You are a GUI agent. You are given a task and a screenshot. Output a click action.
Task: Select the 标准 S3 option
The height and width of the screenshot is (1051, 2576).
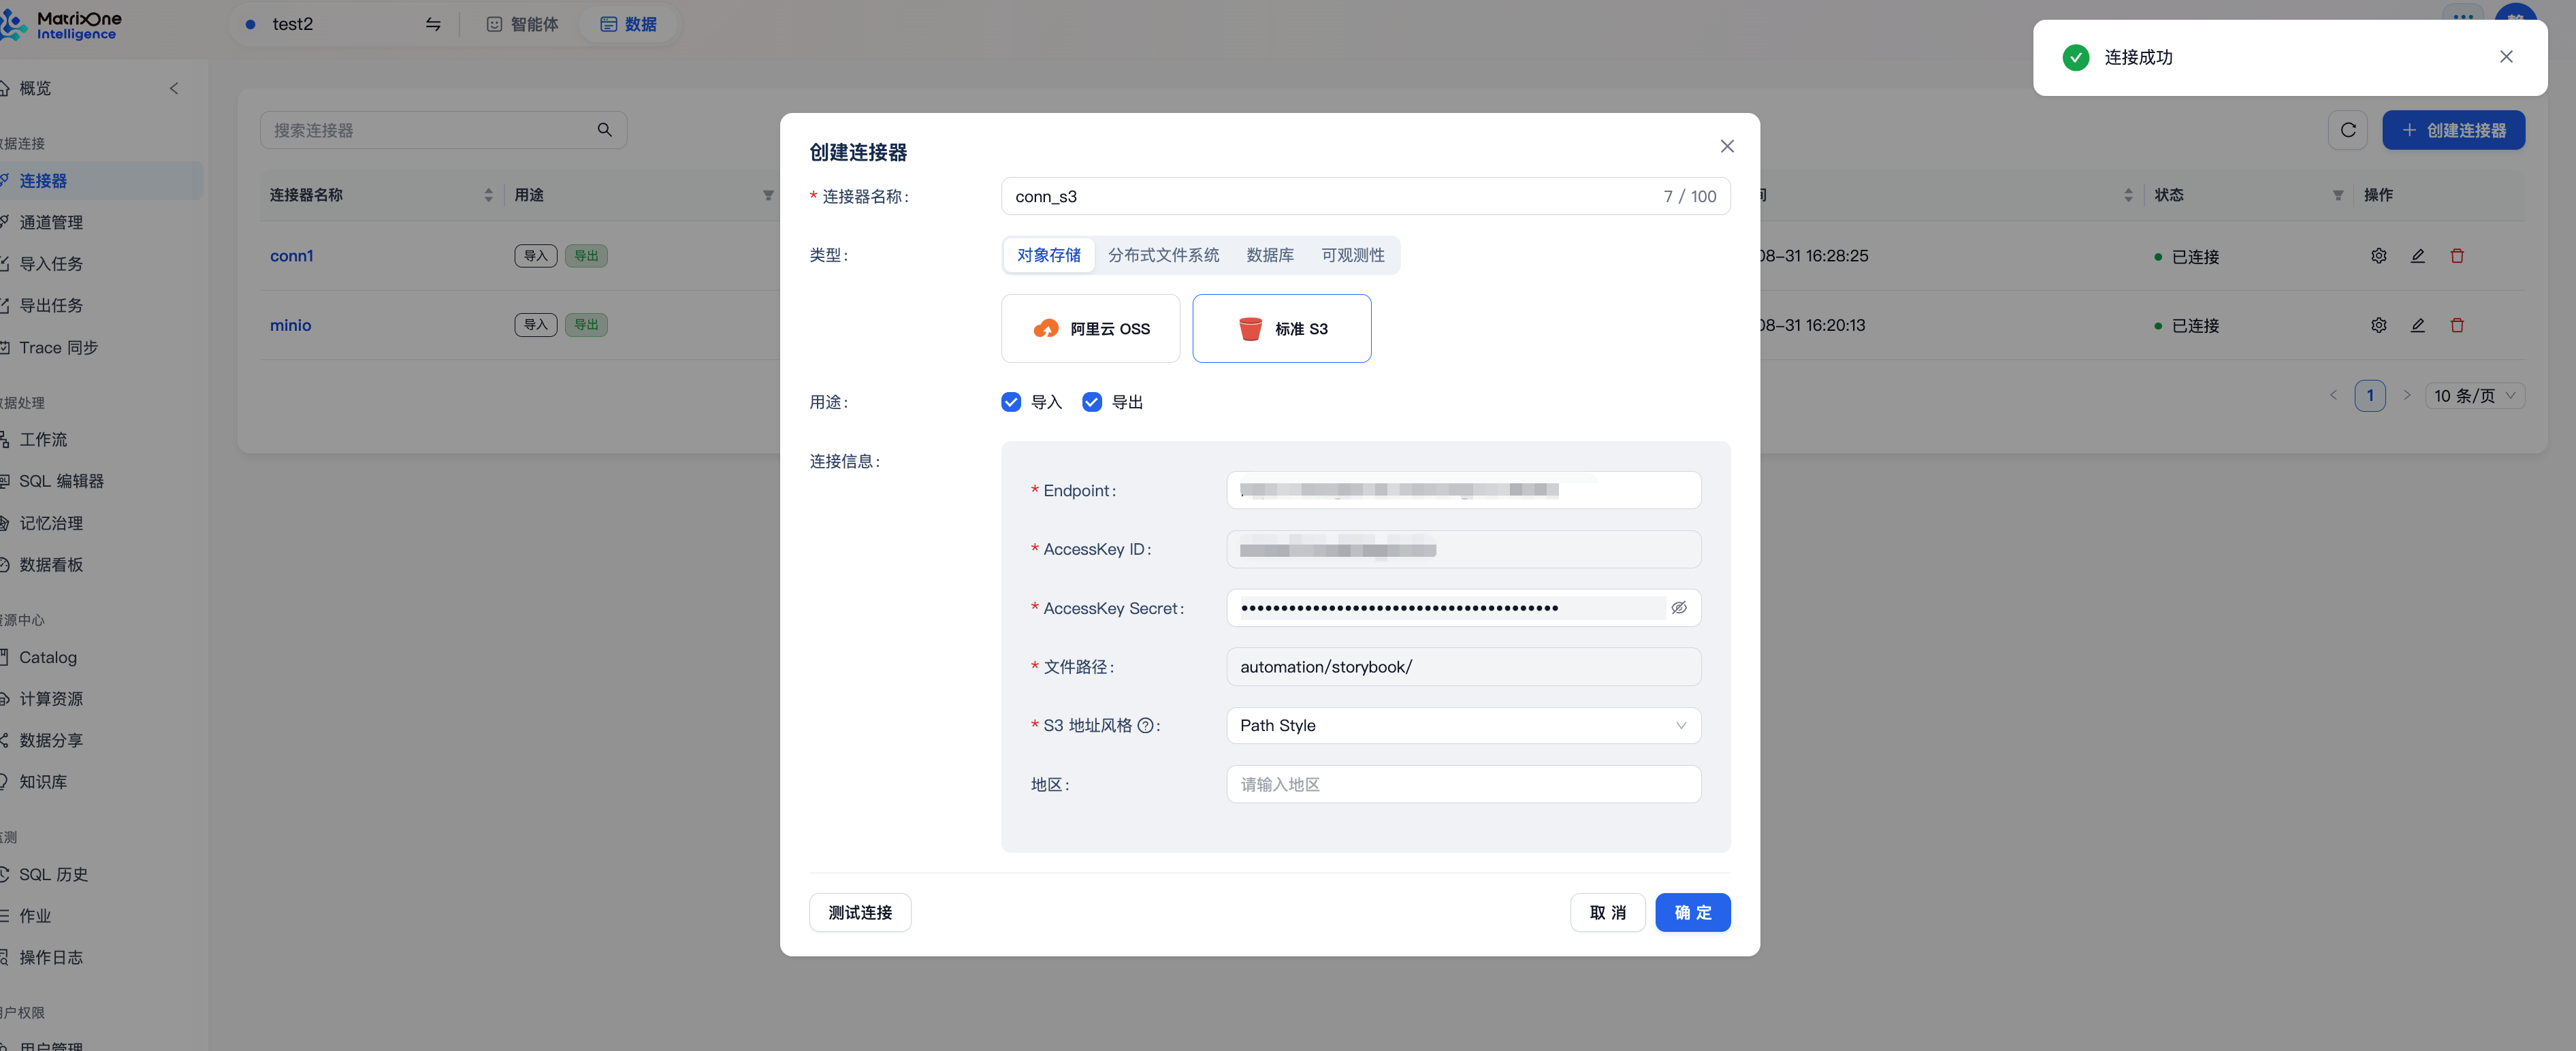coord(1281,328)
